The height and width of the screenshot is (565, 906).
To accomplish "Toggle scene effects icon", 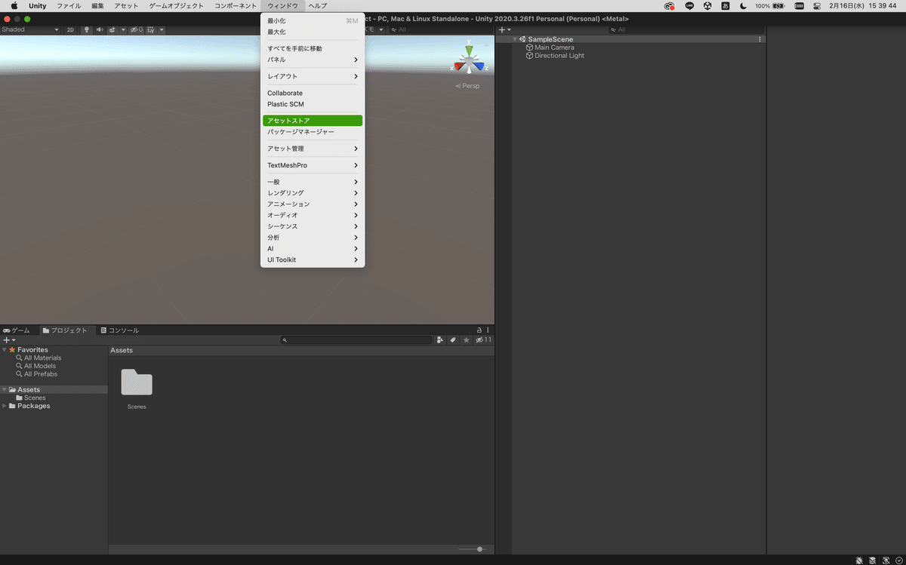I will coord(112,29).
